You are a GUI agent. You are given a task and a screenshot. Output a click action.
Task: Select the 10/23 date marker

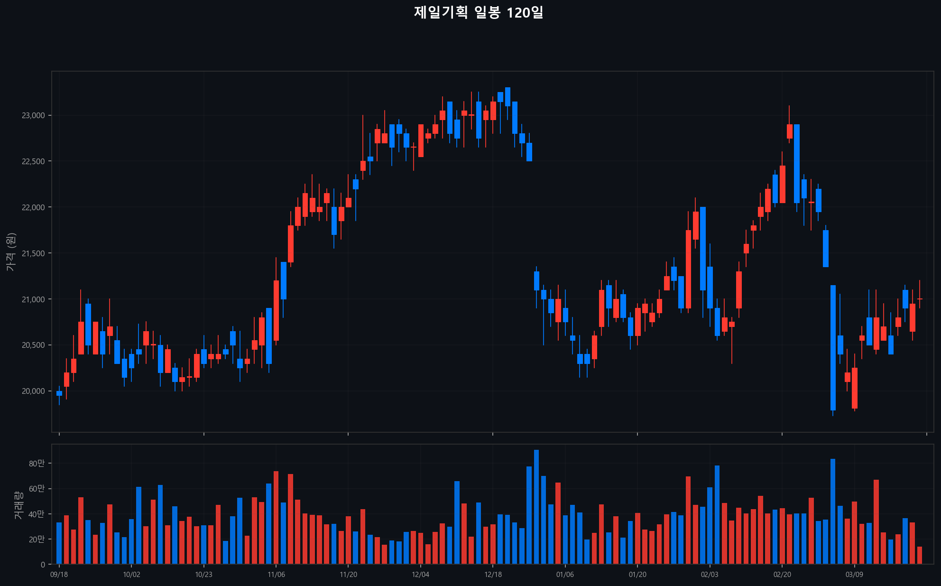click(203, 575)
